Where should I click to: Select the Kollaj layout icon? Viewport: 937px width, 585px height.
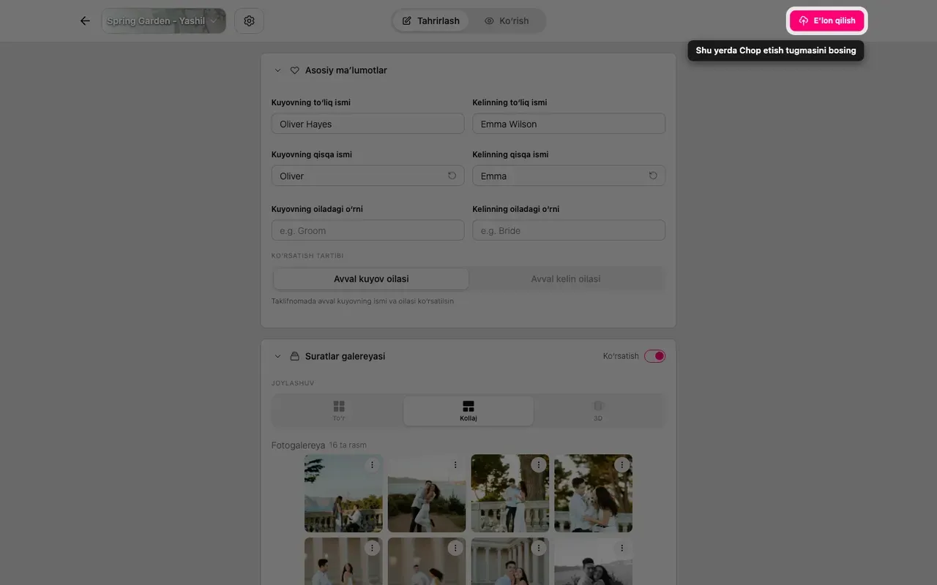[x=468, y=411]
